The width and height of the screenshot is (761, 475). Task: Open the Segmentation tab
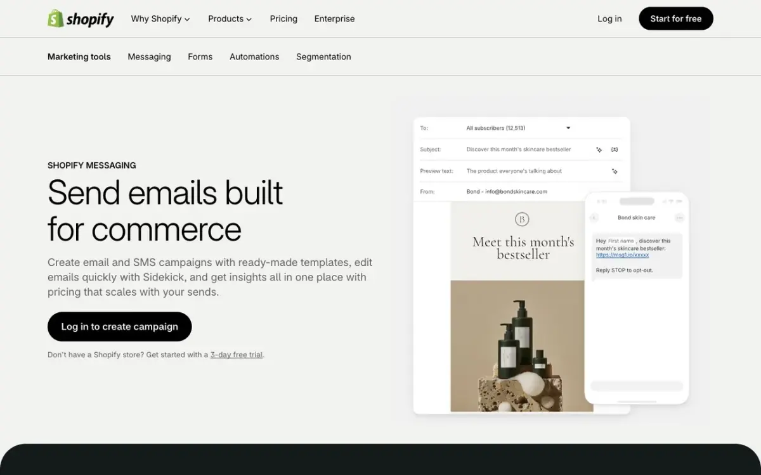pos(323,56)
